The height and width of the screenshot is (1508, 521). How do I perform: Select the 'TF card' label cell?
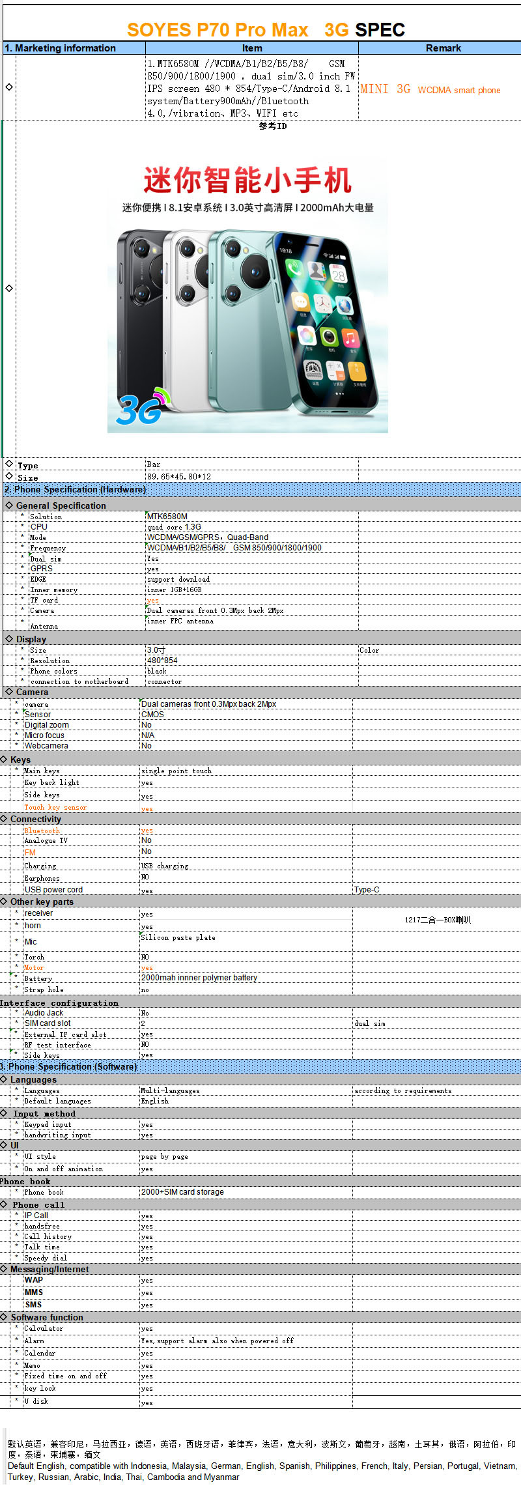pos(87,600)
